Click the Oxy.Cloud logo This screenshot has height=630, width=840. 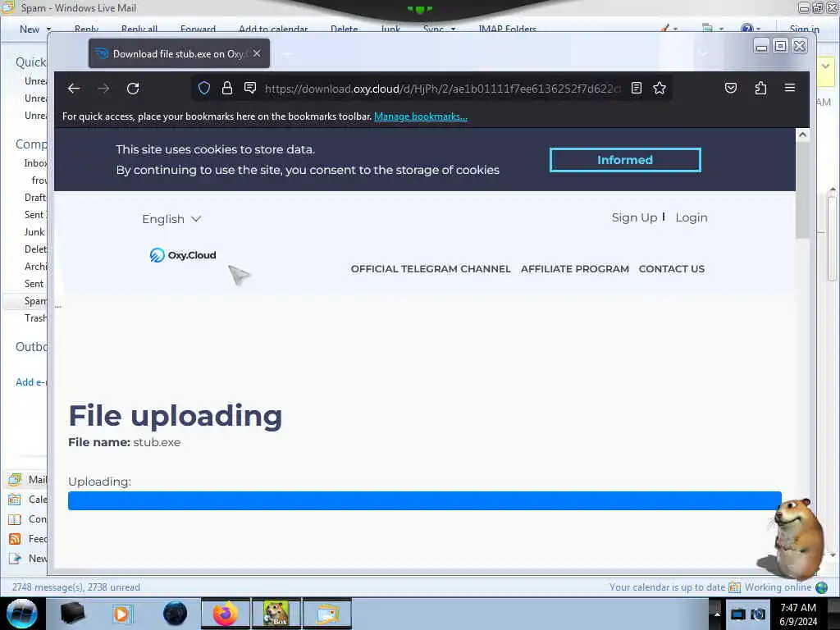[183, 255]
